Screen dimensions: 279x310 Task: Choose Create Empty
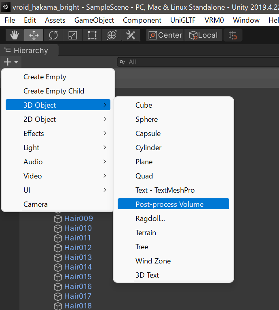(58, 77)
